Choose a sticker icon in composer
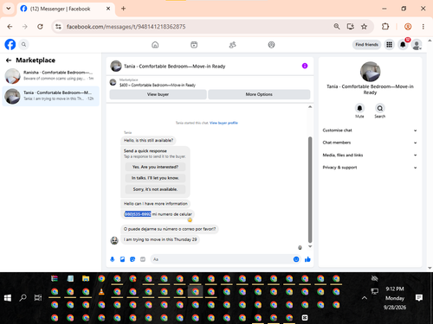The height and width of the screenshot is (324, 433). coord(132,259)
